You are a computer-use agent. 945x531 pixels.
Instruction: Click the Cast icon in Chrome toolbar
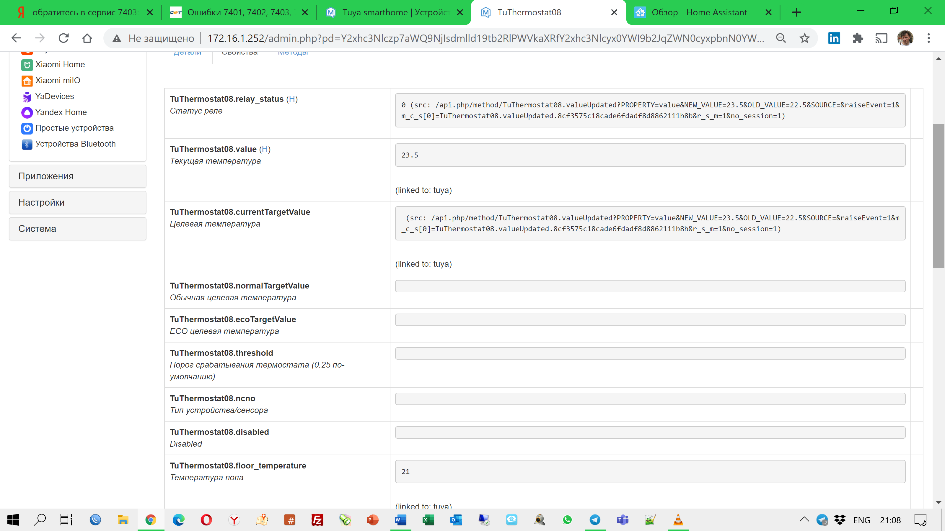[x=882, y=38]
